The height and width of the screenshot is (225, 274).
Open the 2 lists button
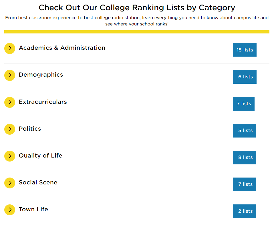pos(245,211)
